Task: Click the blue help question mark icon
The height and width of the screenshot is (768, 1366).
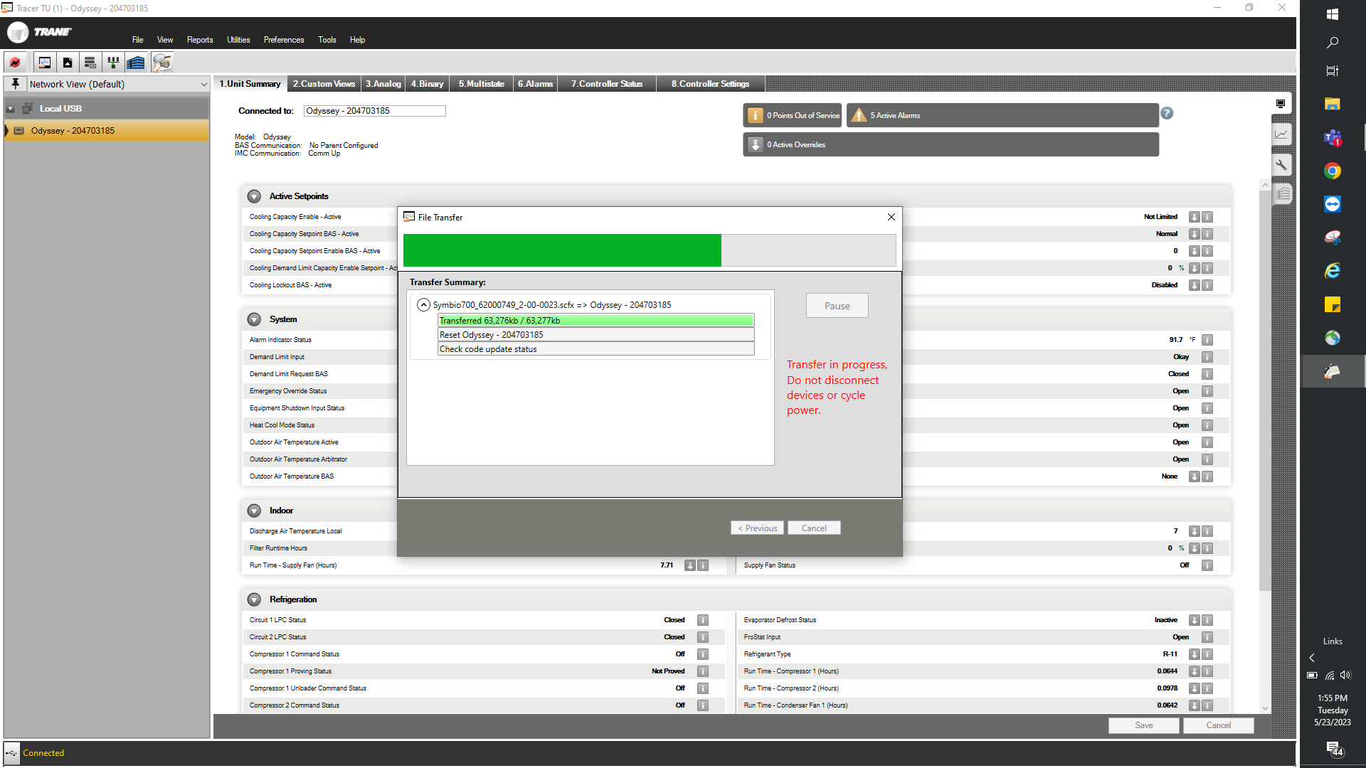Action: click(x=1167, y=113)
